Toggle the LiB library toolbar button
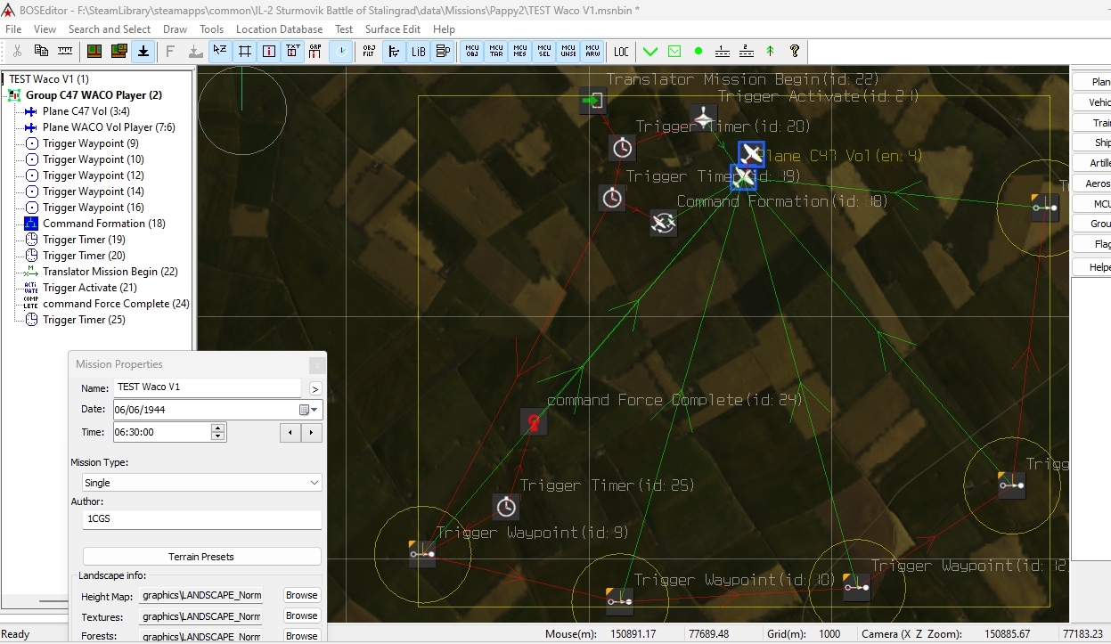This screenshot has width=1111, height=644. coord(418,52)
